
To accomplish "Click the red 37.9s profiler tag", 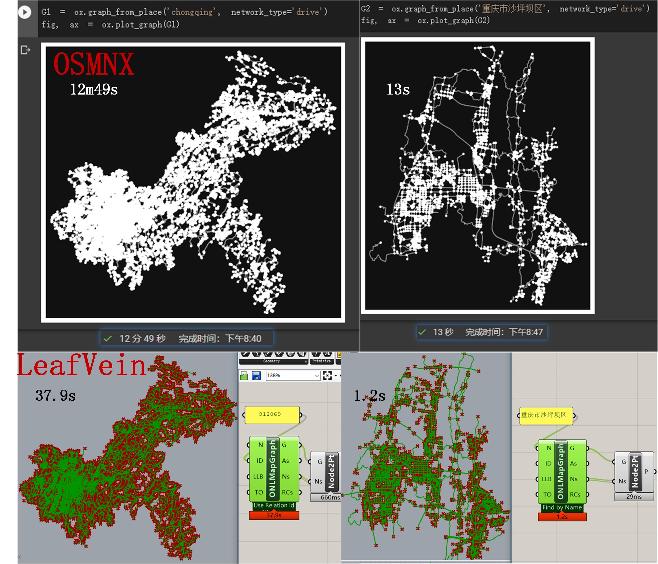I will 274,515.
